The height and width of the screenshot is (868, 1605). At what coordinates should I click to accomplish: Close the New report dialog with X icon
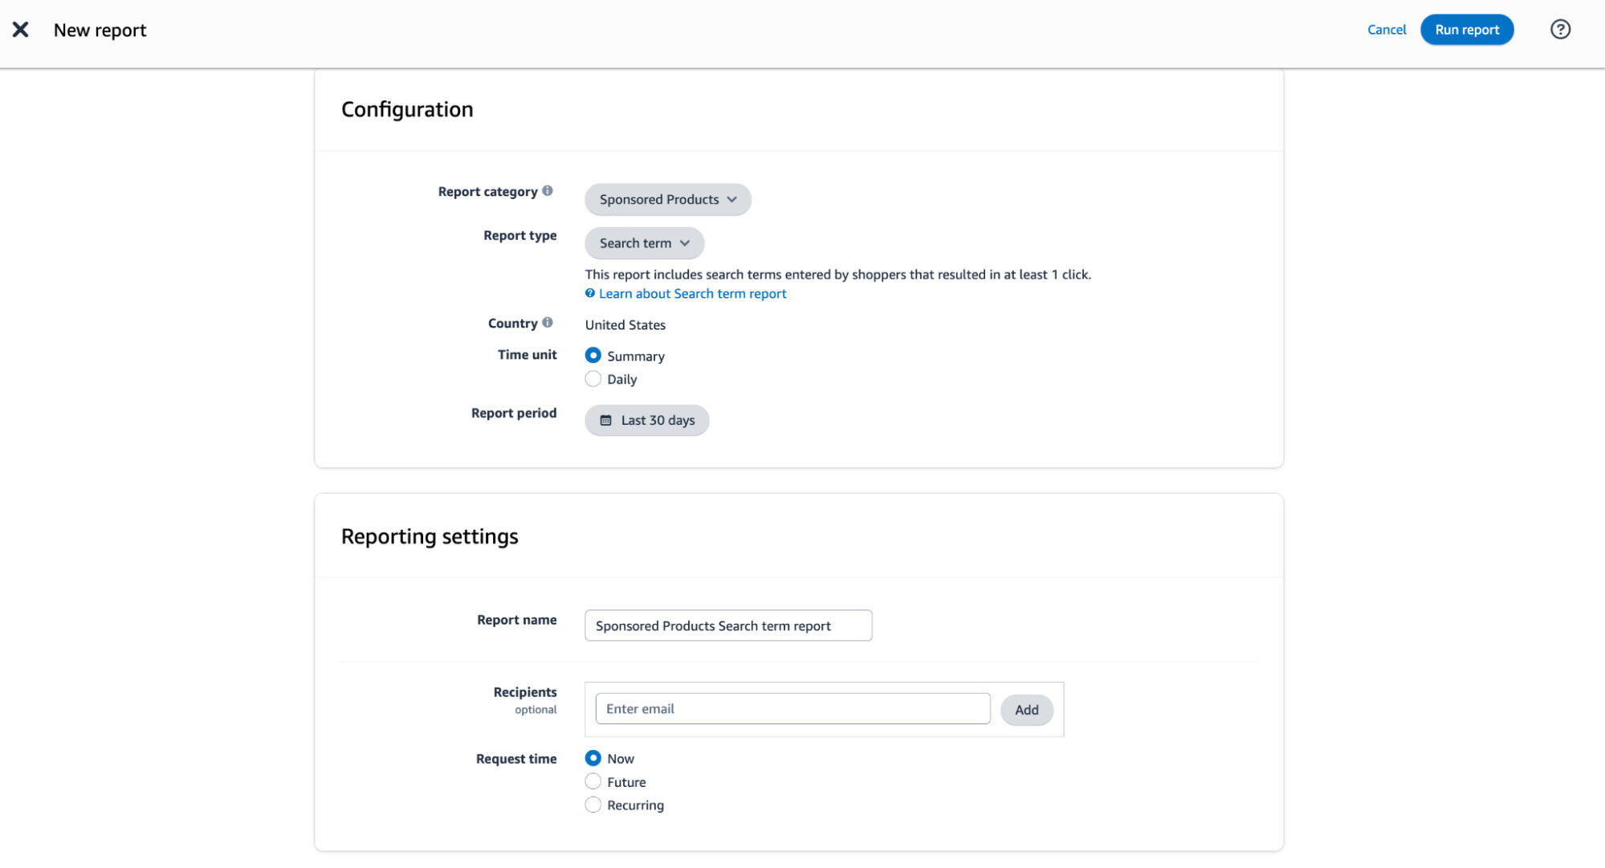21,30
